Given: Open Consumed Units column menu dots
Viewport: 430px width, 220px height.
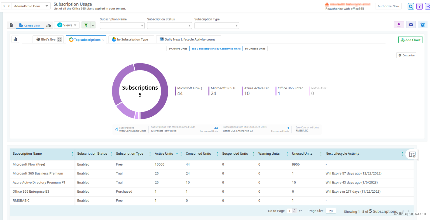Looking at the screenshot, I should (x=217, y=154).
